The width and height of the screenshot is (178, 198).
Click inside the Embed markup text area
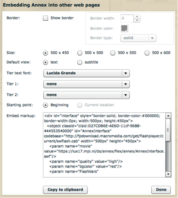tap(104, 145)
